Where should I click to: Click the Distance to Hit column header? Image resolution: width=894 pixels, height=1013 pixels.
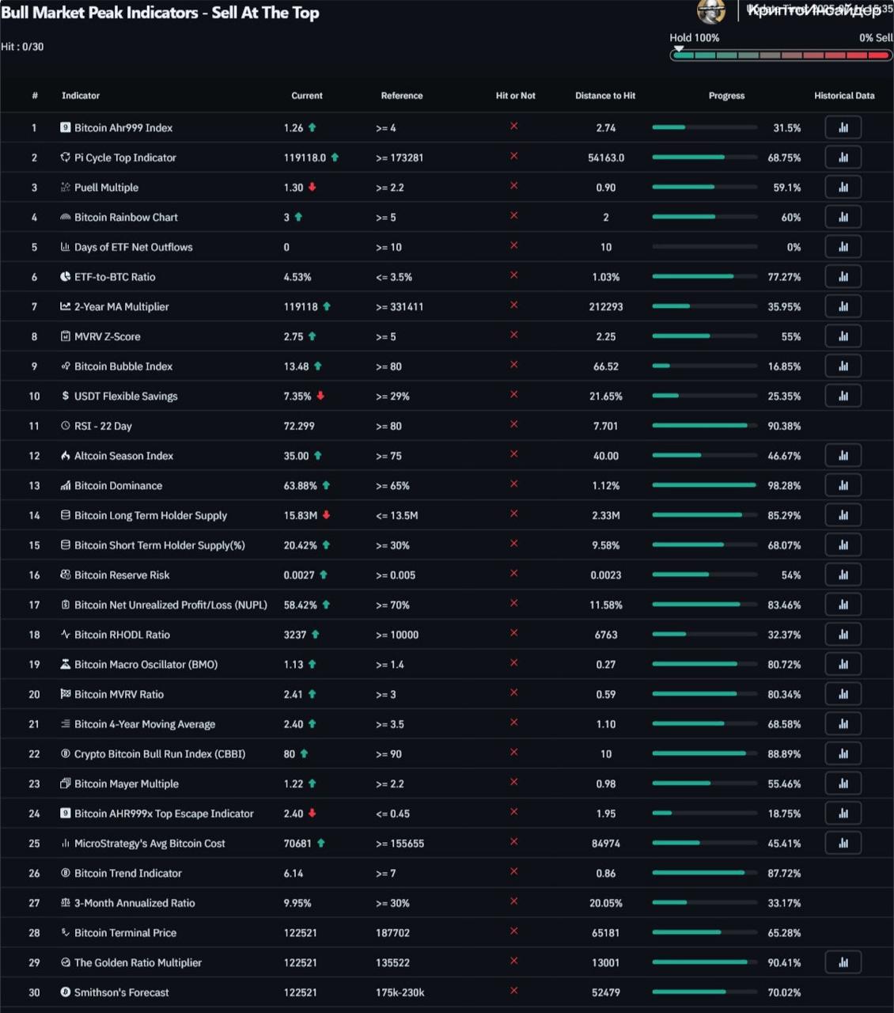pyautogui.click(x=605, y=96)
